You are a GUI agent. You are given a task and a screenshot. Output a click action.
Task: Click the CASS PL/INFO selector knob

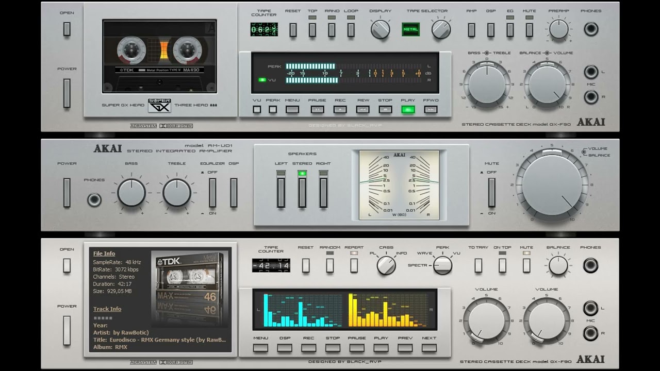(x=386, y=265)
